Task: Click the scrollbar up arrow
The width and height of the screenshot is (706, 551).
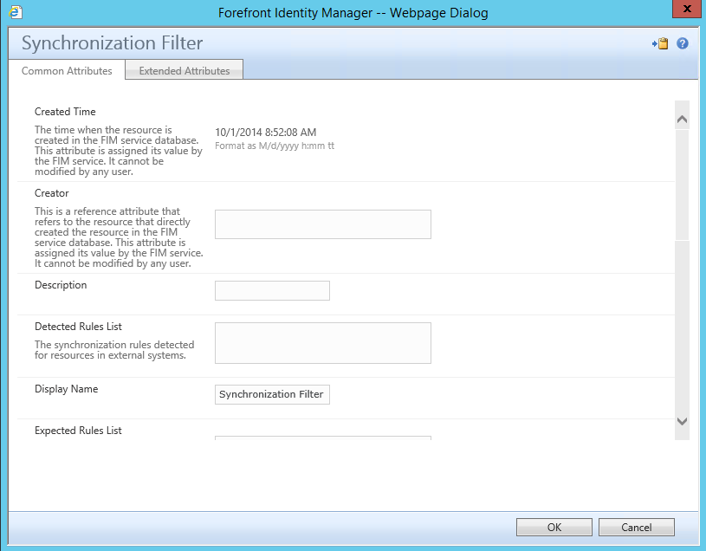Action: (x=682, y=120)
